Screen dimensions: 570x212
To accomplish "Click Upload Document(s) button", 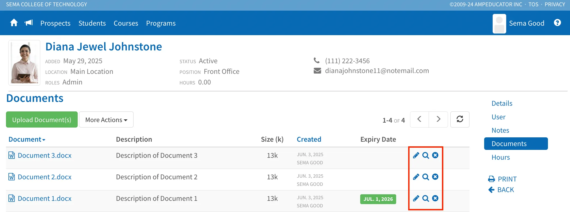I will (42, 119).
